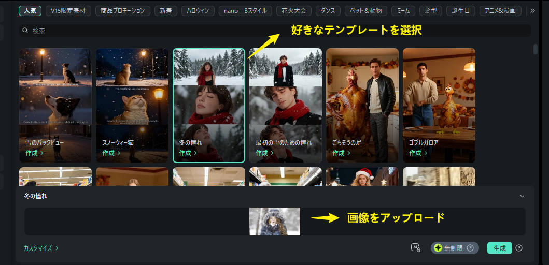The width and height of the screenshot is (549, 265).
Task: Click 作成 under 最初の雪のための憧れ
Action: (x=264, y=153)
